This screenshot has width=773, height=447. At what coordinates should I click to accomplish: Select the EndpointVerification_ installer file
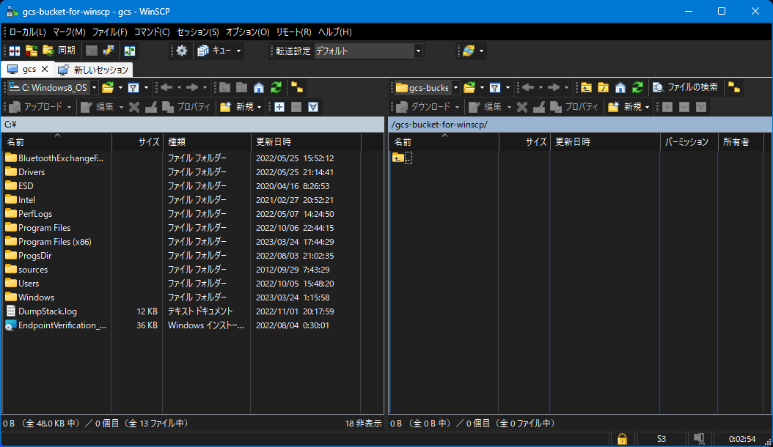pyautogui.click(x=62, y=325)
